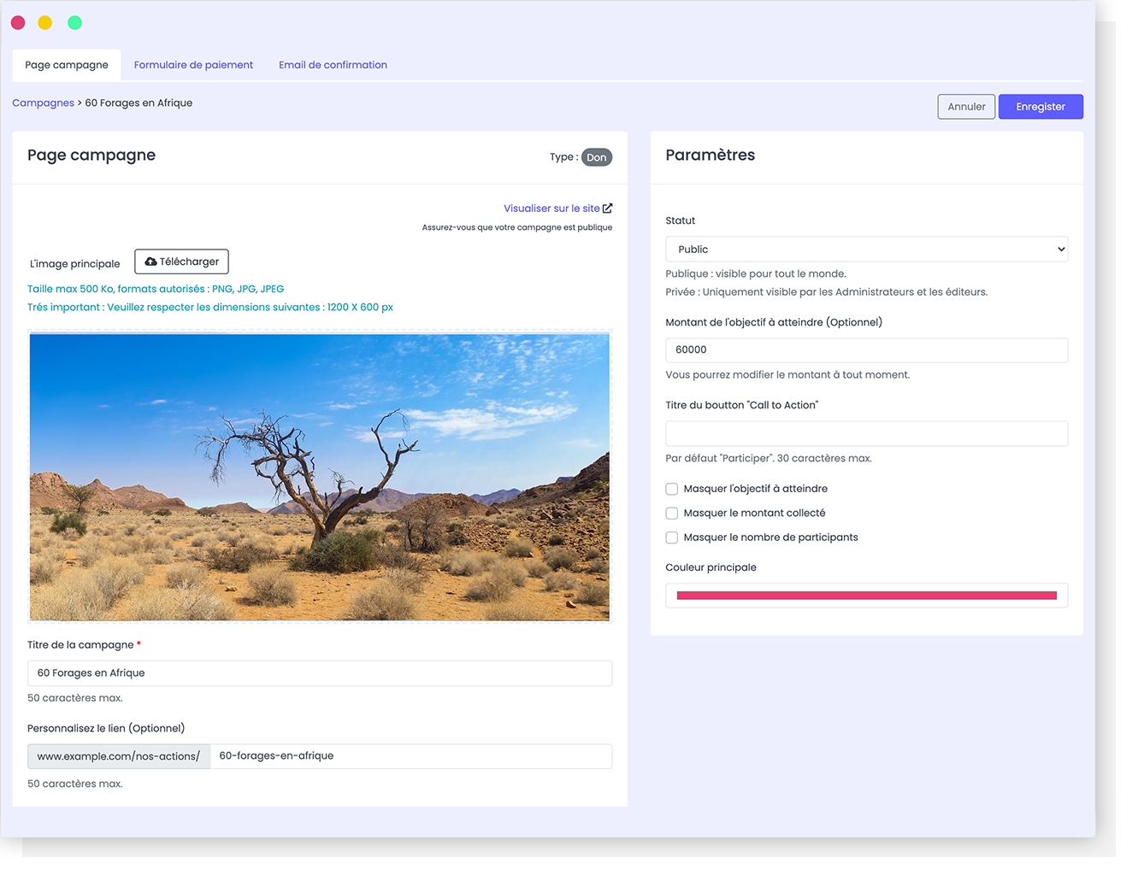Open the Email de confirmation tab
1138x875 pixels.
point(333,65)
